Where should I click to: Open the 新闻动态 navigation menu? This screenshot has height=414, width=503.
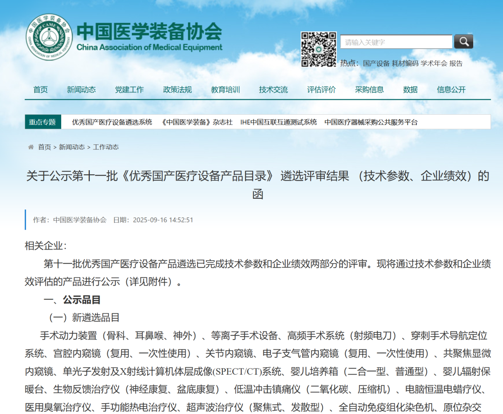81,89
